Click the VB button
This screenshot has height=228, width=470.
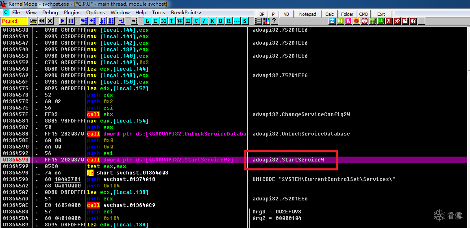pos(286,14)
